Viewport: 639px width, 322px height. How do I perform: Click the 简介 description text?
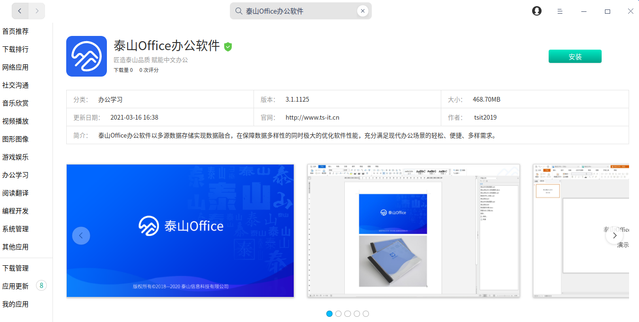tap(298, 135)
